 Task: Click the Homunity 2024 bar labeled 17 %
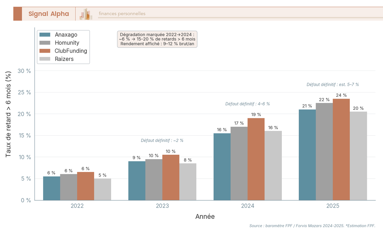pyautogui.click(x=239, y=164)
